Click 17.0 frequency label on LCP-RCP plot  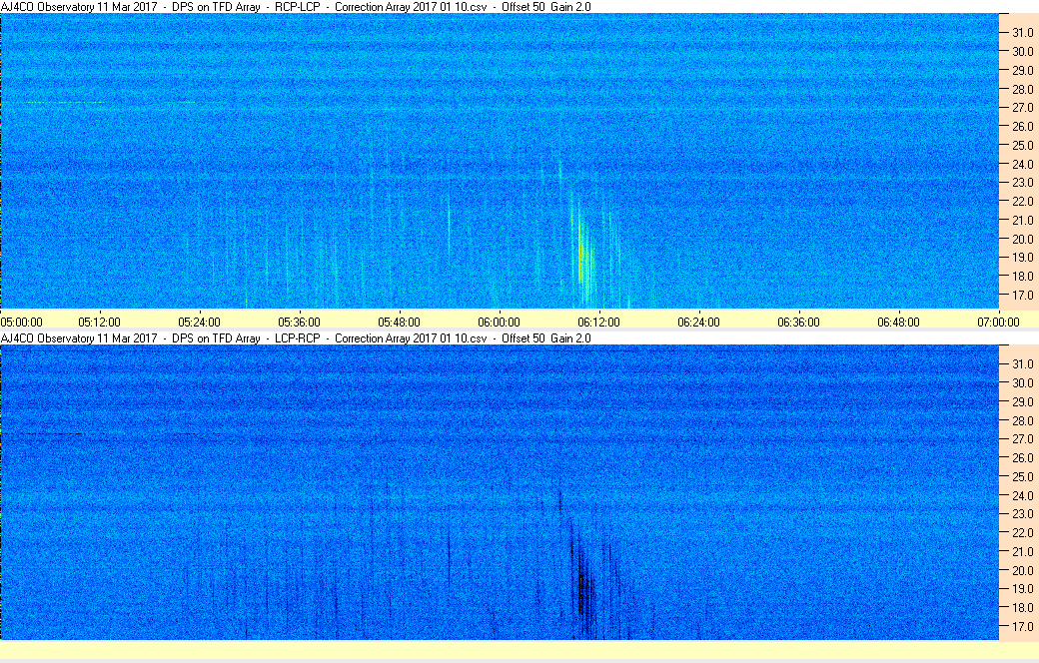tap(1022, 626)
